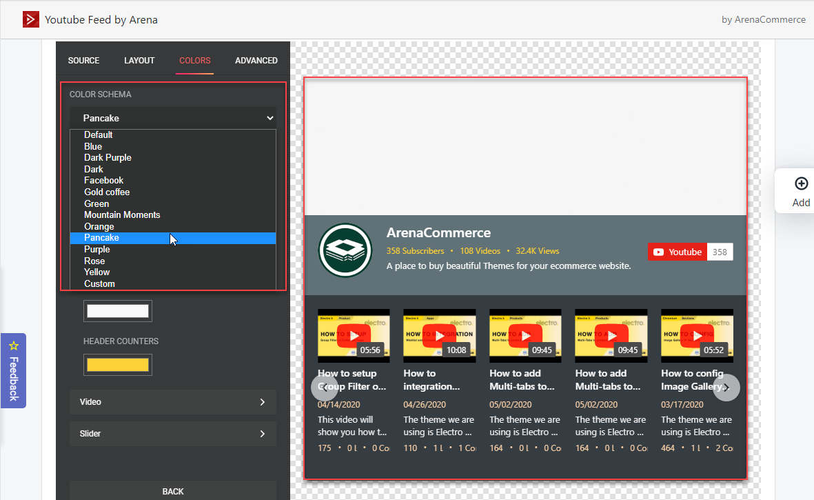This screenshot has width=814, height=500.
Task: Click the slider previous arrow
Action: coord(324,388)
